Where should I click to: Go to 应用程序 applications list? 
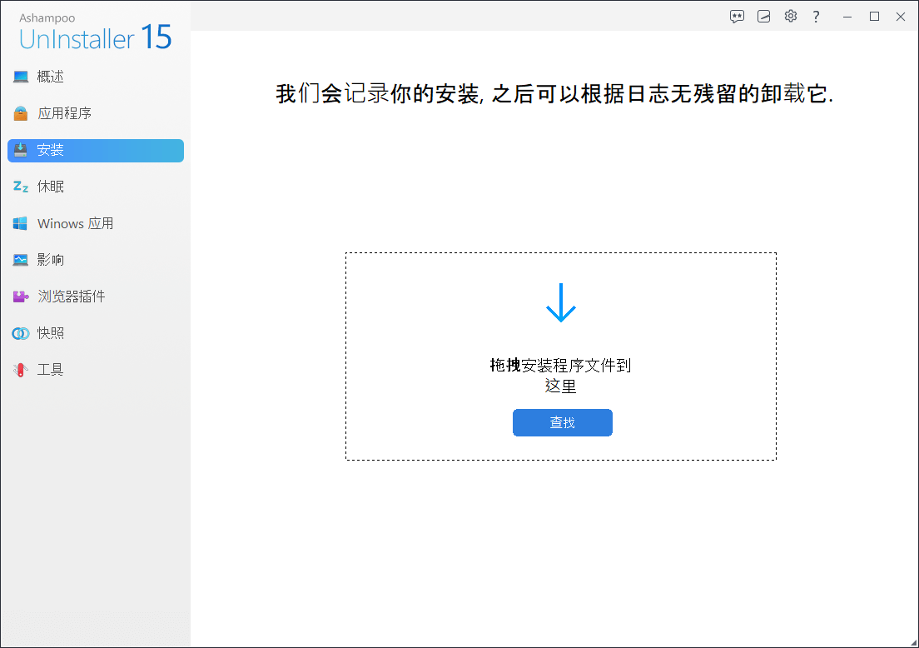tap(96, 113)
